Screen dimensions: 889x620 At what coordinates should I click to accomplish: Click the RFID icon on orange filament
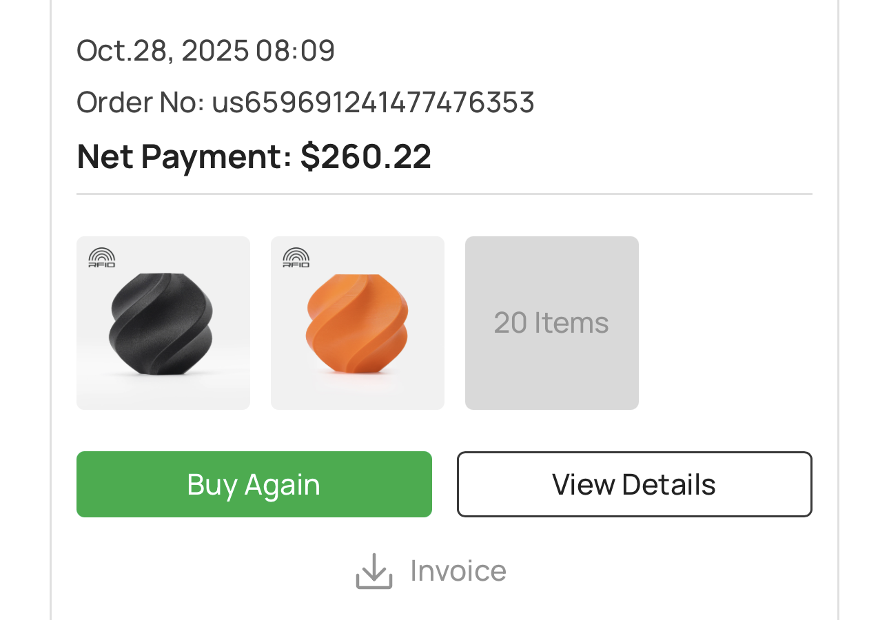[x=296, y=258]
